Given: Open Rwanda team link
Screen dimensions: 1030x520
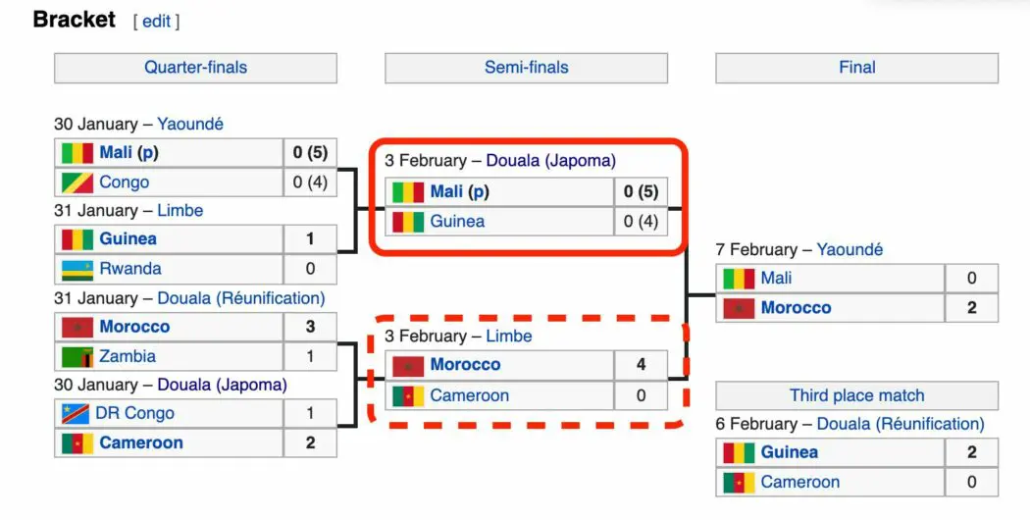Looking at the screenshot, I should 130,268.
